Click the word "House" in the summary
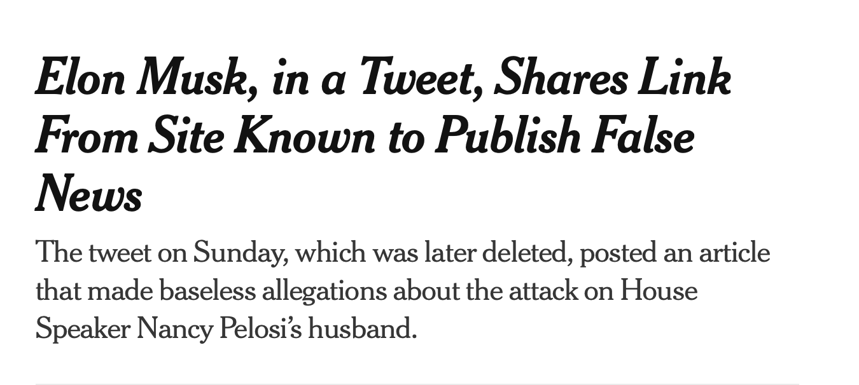 659,290
